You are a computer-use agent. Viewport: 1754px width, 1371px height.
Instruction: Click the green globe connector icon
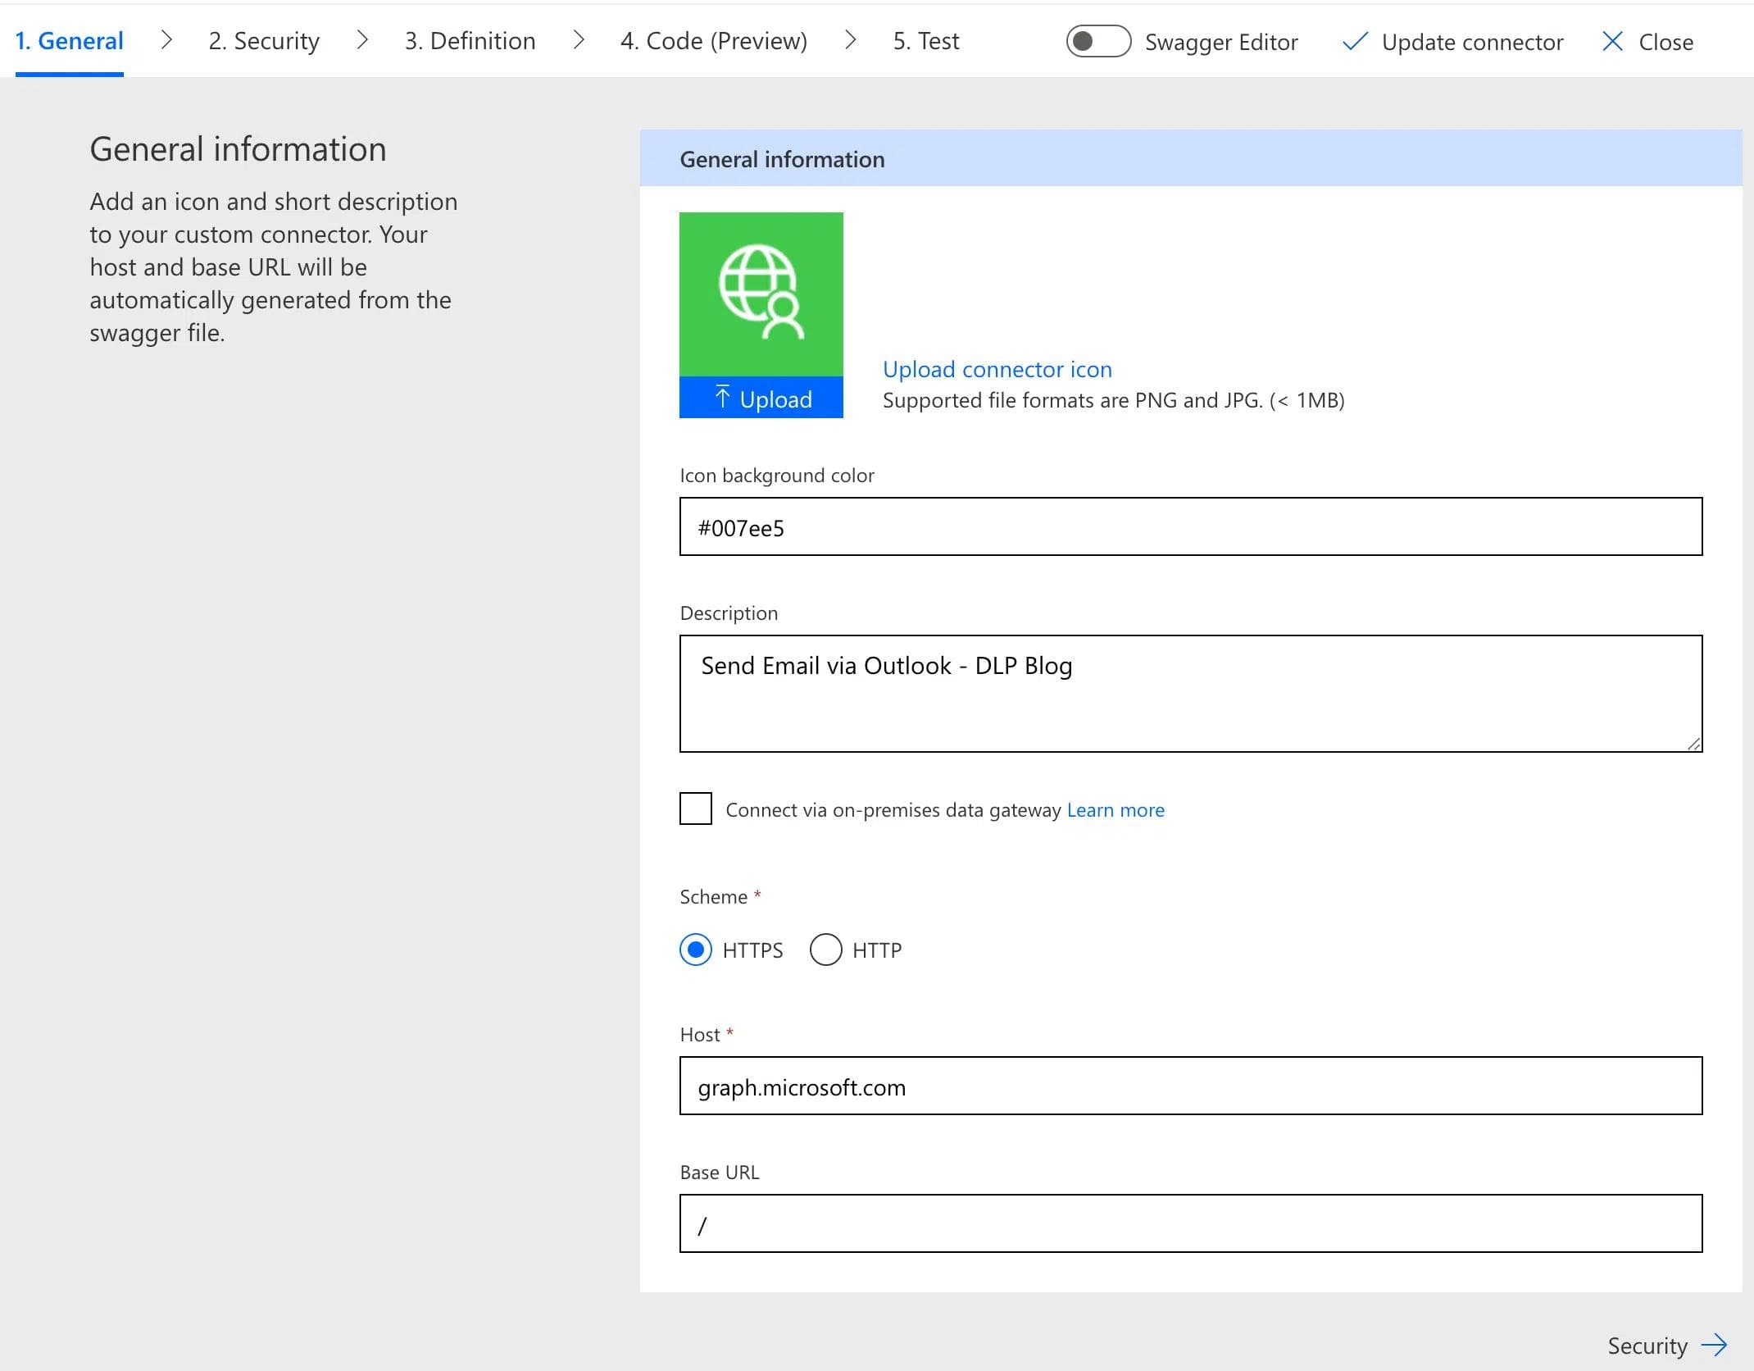[761, 294]
